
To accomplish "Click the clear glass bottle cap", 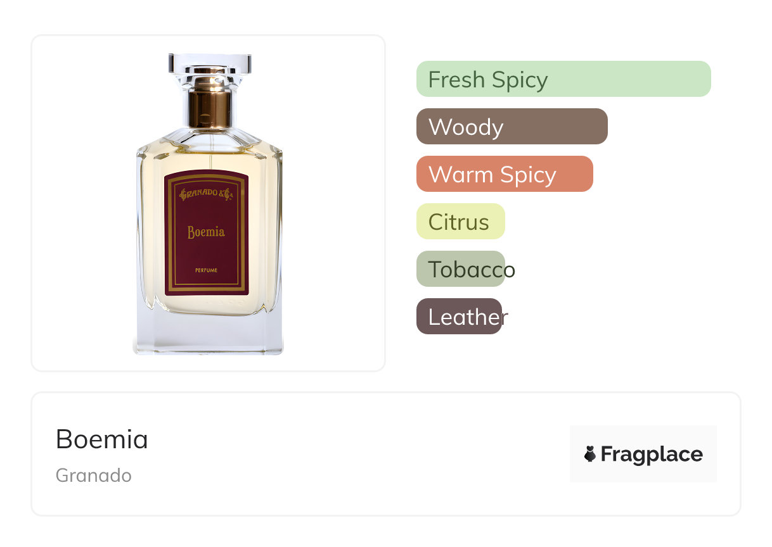I will [210, 64].
